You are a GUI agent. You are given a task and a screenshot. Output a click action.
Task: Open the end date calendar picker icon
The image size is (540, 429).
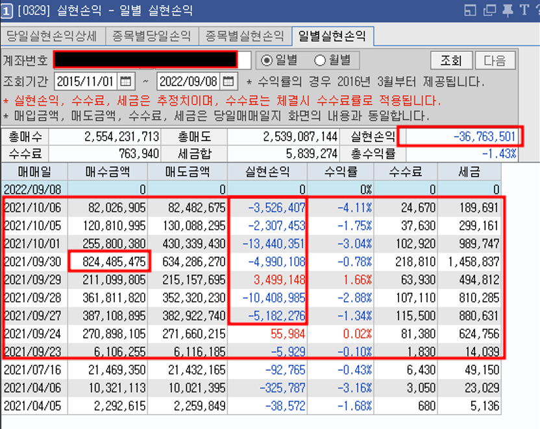coord(228,82)
